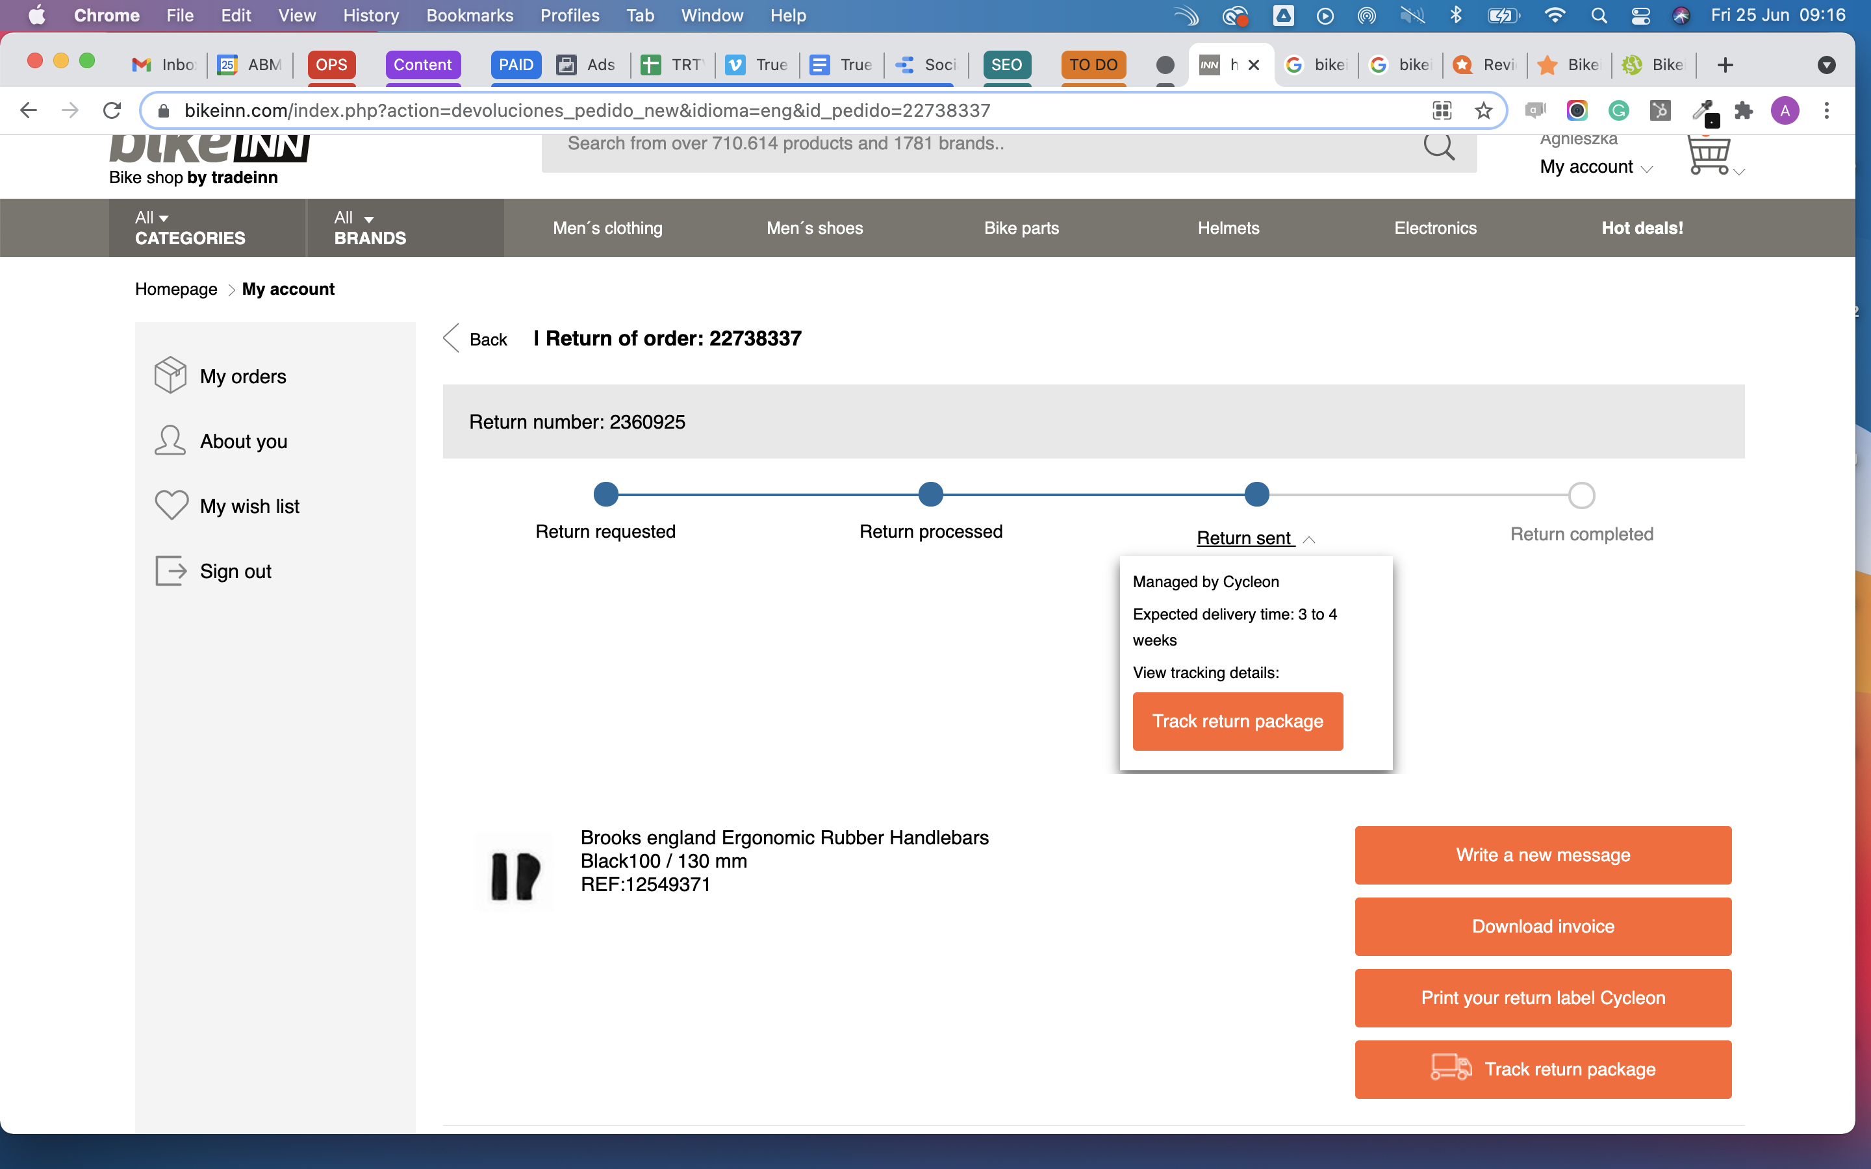The image size is (1871, 1169).
Task: Click Print your return label Cycleon
Action: [1542, 998]
